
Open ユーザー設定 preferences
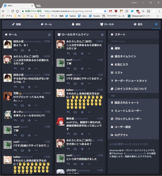click(133, 127)
